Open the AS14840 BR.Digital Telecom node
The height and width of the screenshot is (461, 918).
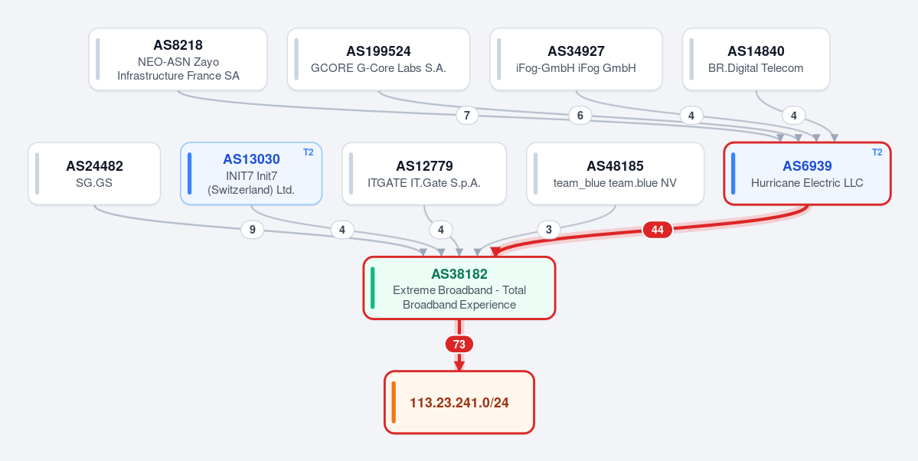(x=756, y=59)
